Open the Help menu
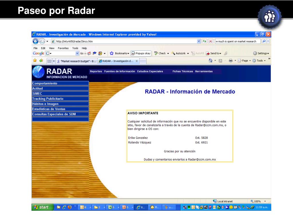 pos(84,48)
